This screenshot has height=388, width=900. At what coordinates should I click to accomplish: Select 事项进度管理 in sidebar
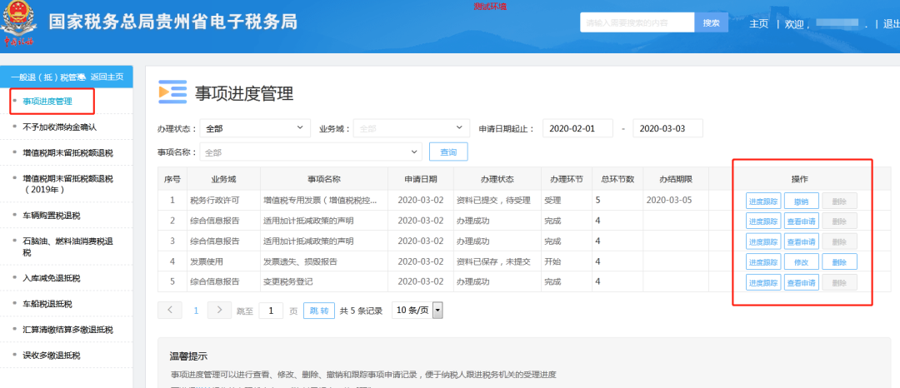pos(47,102)
